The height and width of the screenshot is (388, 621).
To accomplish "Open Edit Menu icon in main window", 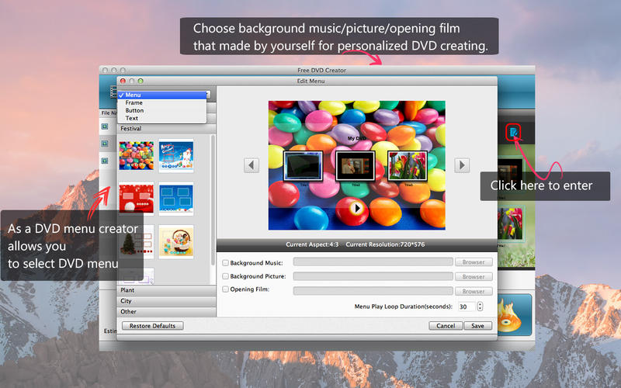I will pyautogui.click(x=513, y=132).
